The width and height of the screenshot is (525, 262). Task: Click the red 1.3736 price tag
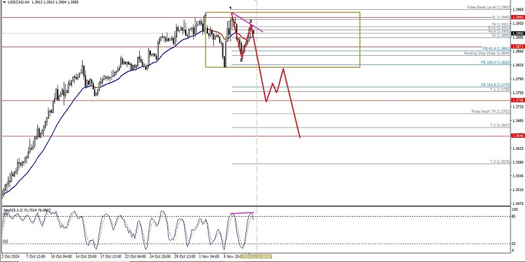(517, 100)
